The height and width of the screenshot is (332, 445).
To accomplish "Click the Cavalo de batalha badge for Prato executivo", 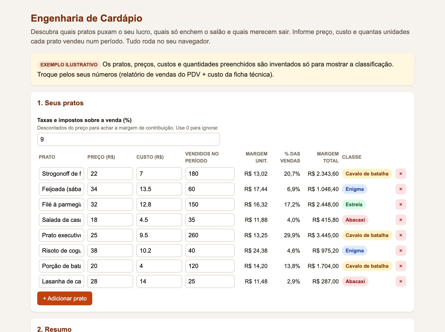I will click(x=367, y=235).
